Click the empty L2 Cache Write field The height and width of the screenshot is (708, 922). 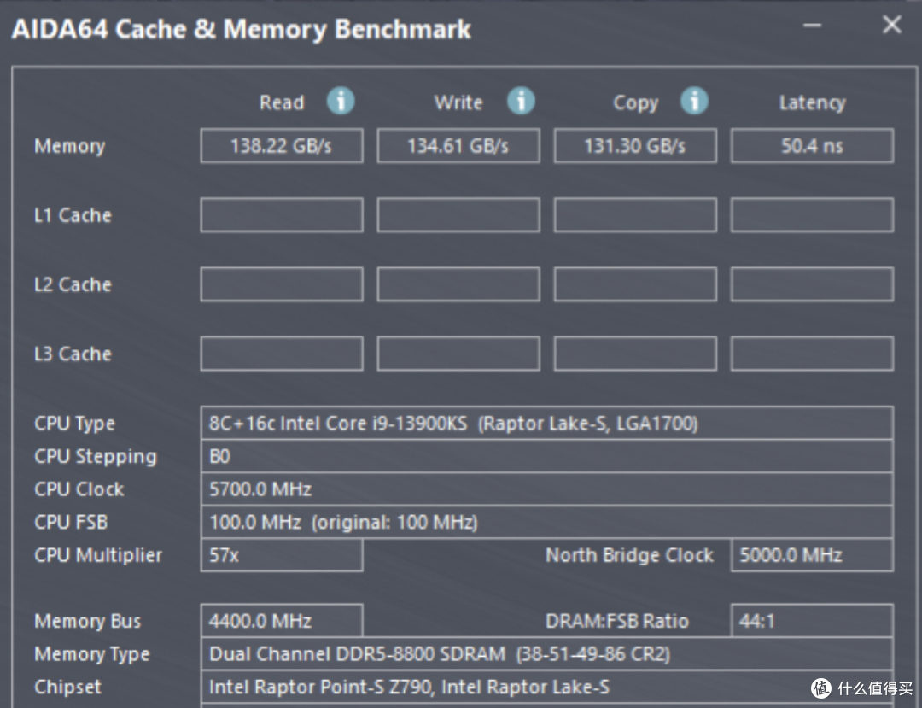(458, 284)
